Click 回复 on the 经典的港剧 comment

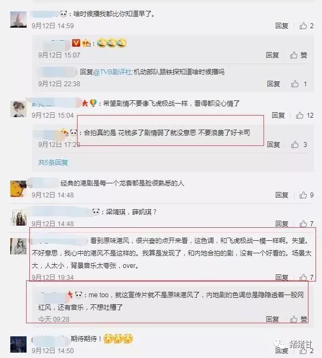click(281, 195)
